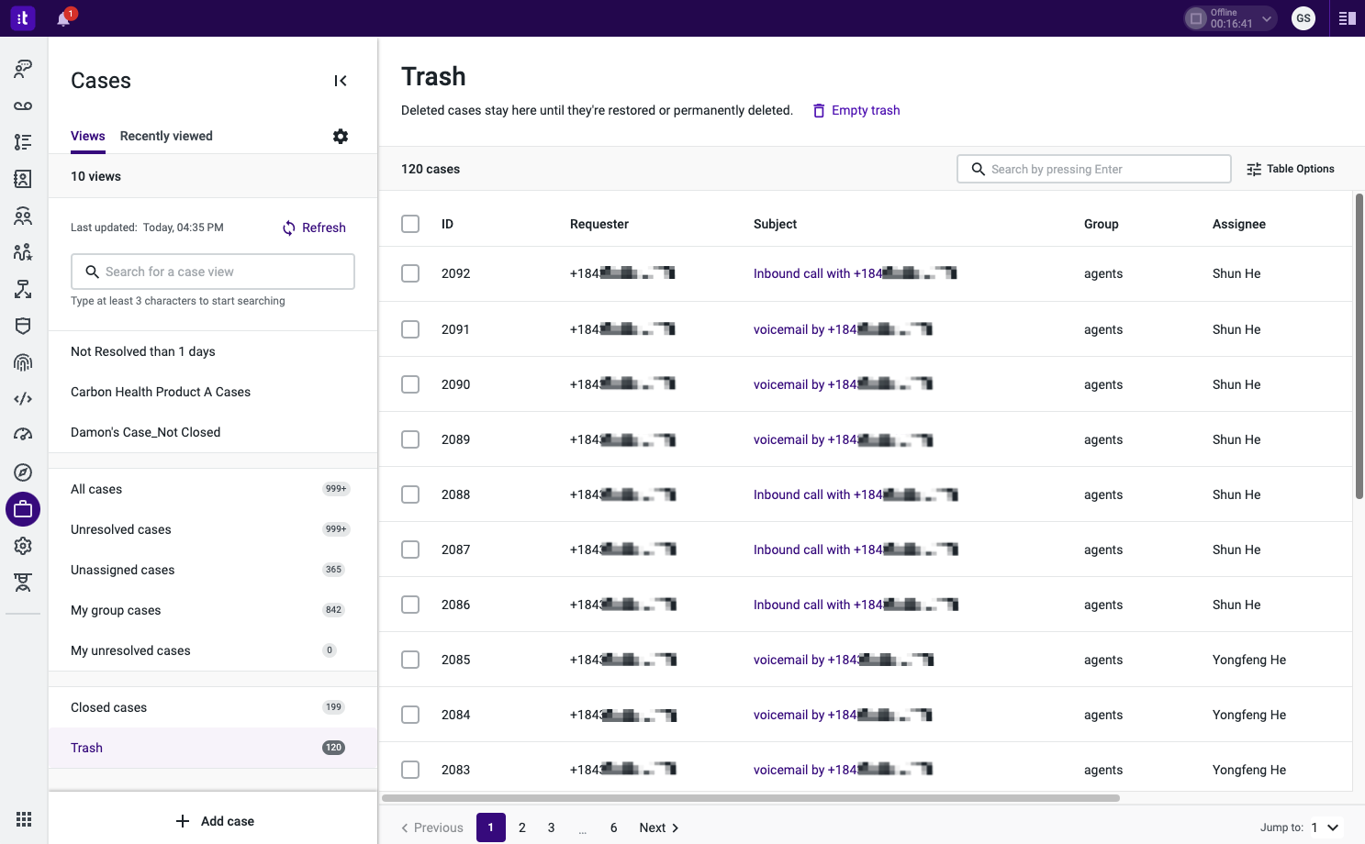Open the code brackets icon in sidebar
Viewport: 1365px width, 844px height.
pos(23,399)
